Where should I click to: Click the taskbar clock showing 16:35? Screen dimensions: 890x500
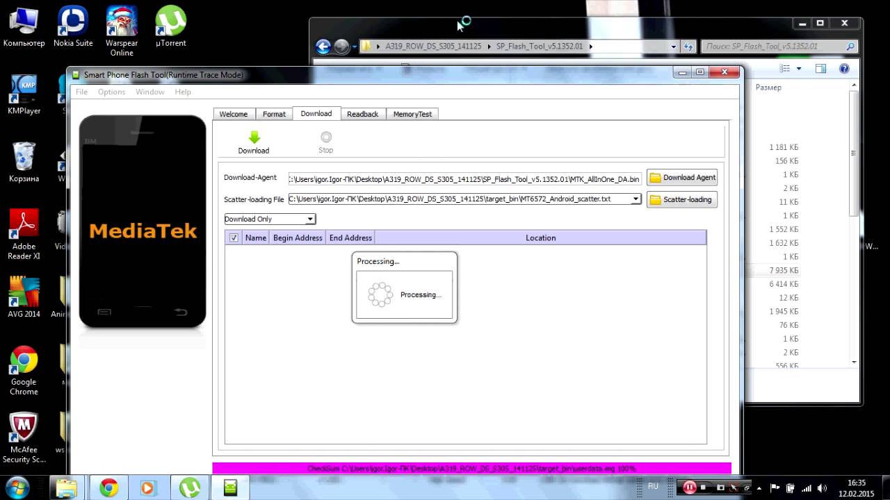[857, 483]
